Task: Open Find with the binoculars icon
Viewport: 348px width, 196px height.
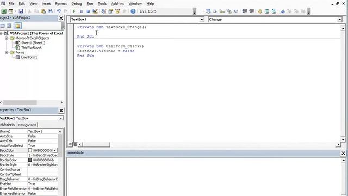Action: click(50, 11)
